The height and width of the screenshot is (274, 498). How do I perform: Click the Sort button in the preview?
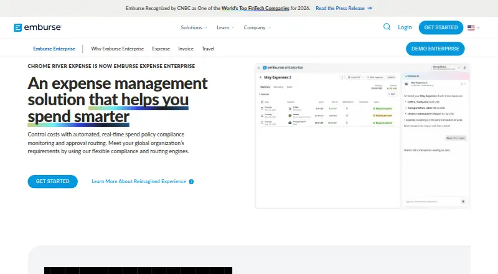coord(392,94)
